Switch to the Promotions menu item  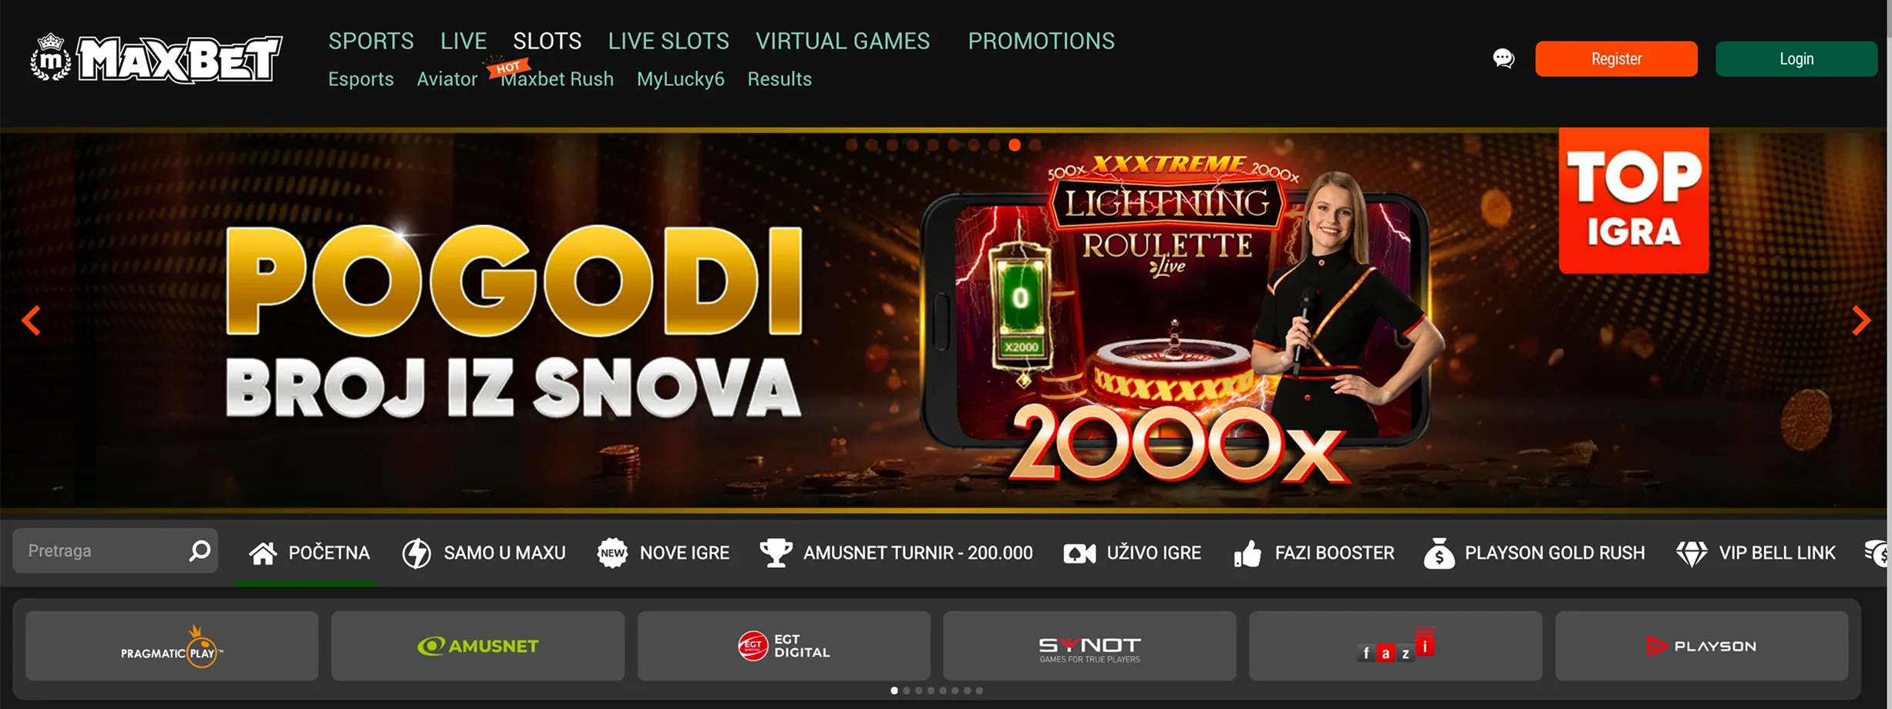1041,41
